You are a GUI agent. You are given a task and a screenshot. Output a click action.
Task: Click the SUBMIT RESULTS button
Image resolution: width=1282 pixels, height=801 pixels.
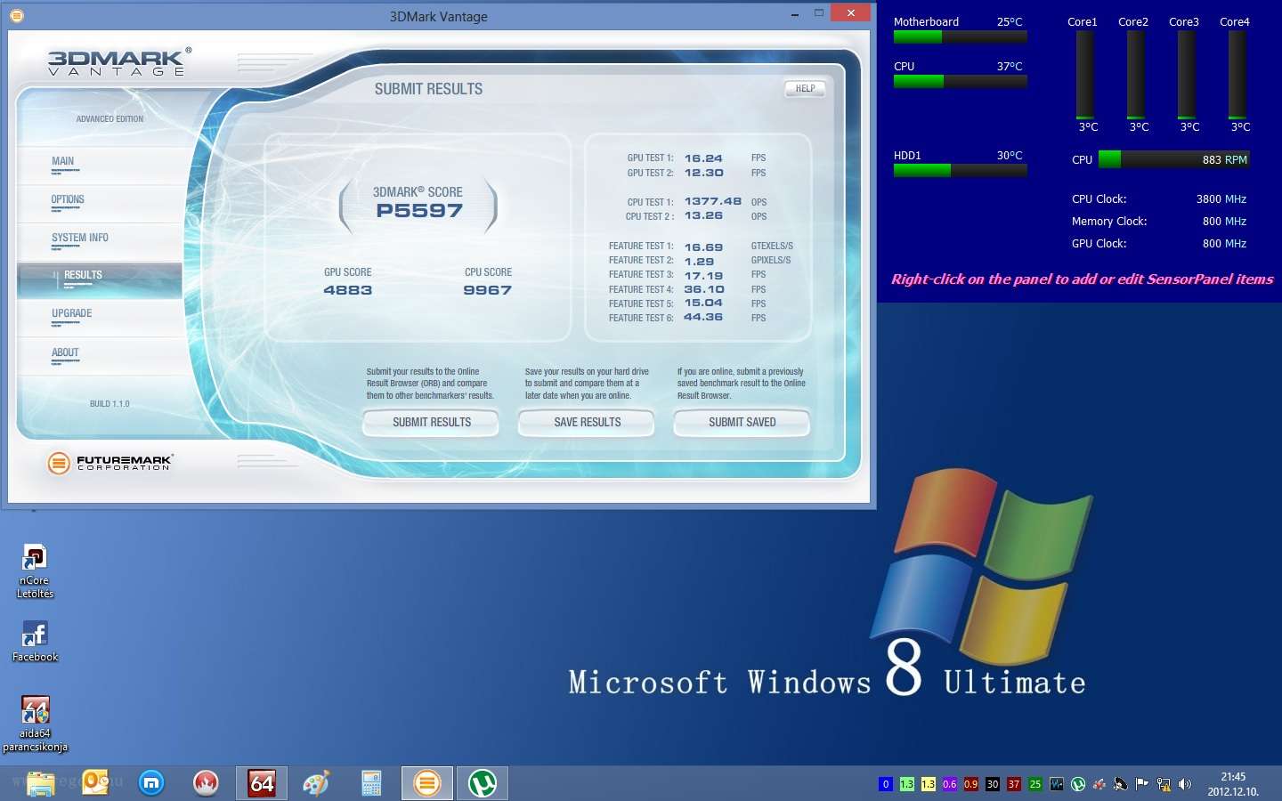coord(432,423)
